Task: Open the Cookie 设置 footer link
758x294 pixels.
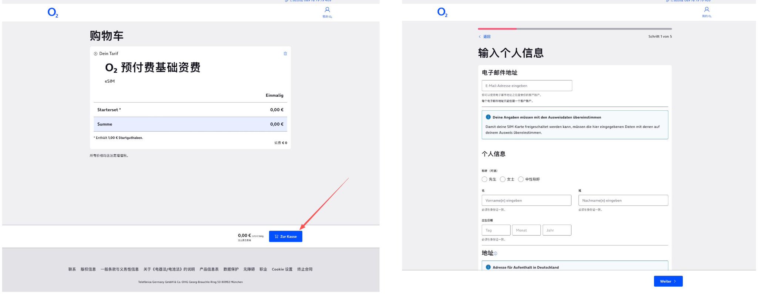Action: point(282,269)
